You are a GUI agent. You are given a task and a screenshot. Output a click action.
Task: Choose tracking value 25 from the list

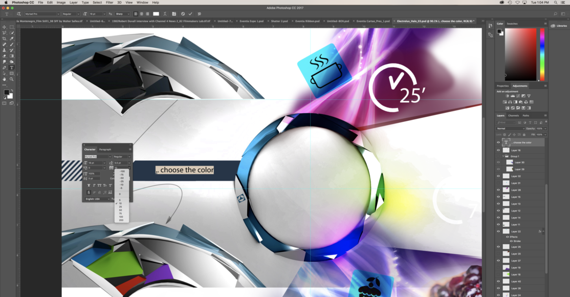(120, 207)
